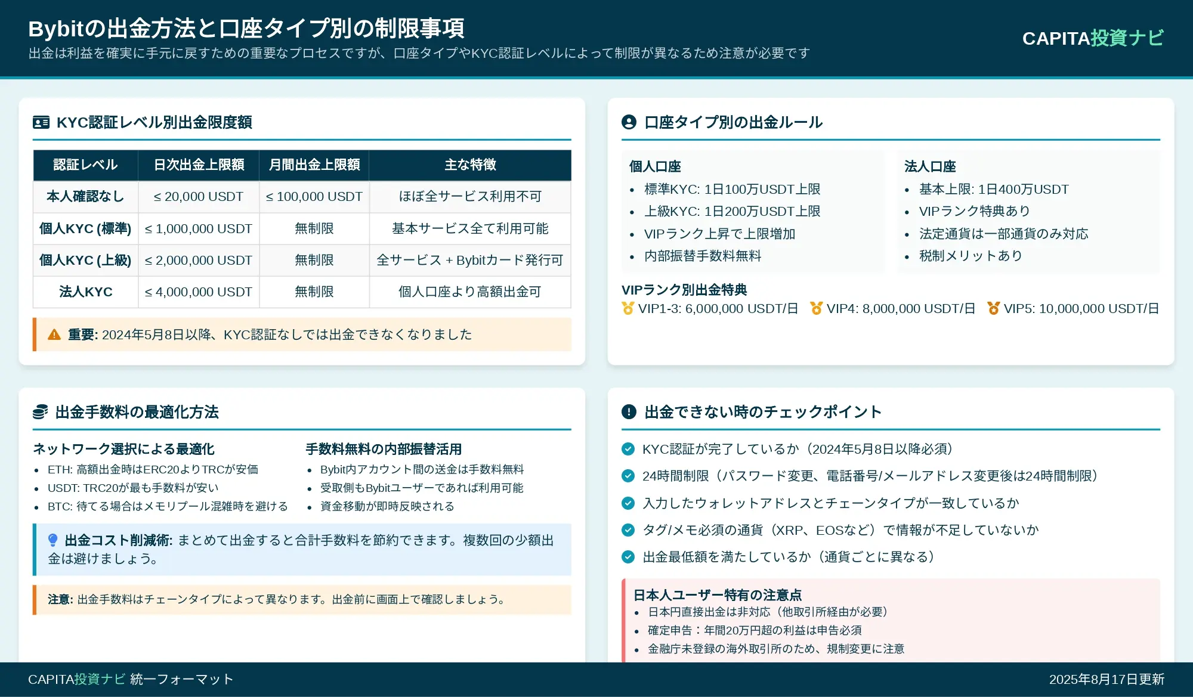Image resolution: width=1193 pixels, height=697 pixels.
Task: Click BTC メモリプール混雑時を避ける bullet
Action: point(168,507)
